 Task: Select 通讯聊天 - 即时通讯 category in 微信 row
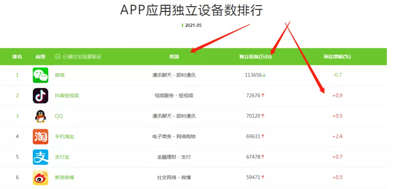(174, 75)
